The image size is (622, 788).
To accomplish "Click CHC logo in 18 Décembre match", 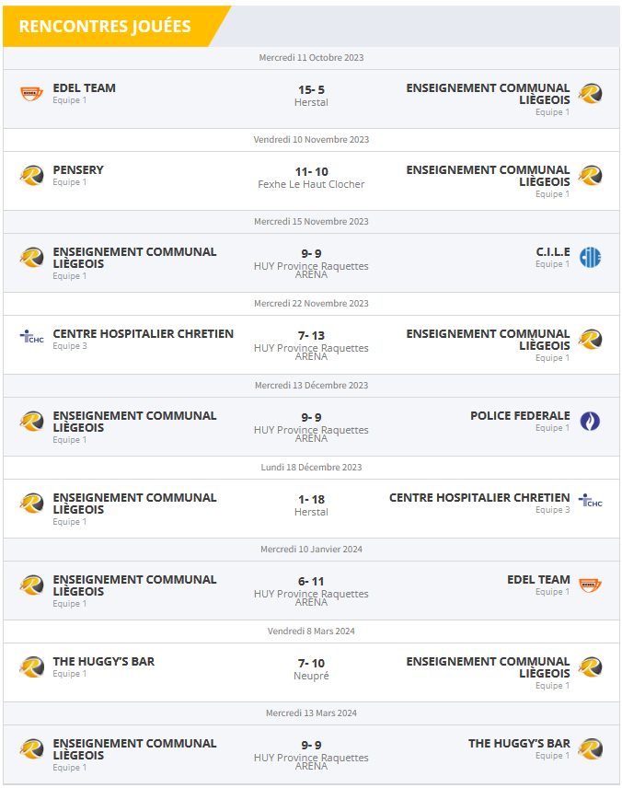I will [590, 502].
